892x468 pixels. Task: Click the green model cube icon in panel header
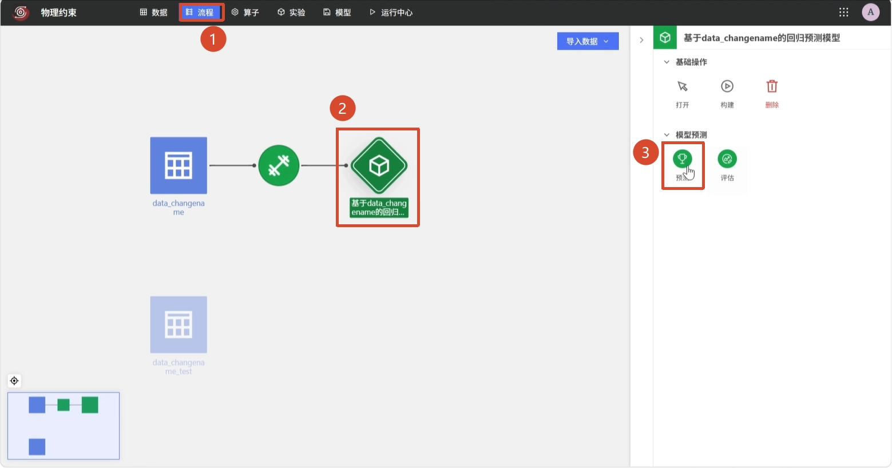pos(665,38)
